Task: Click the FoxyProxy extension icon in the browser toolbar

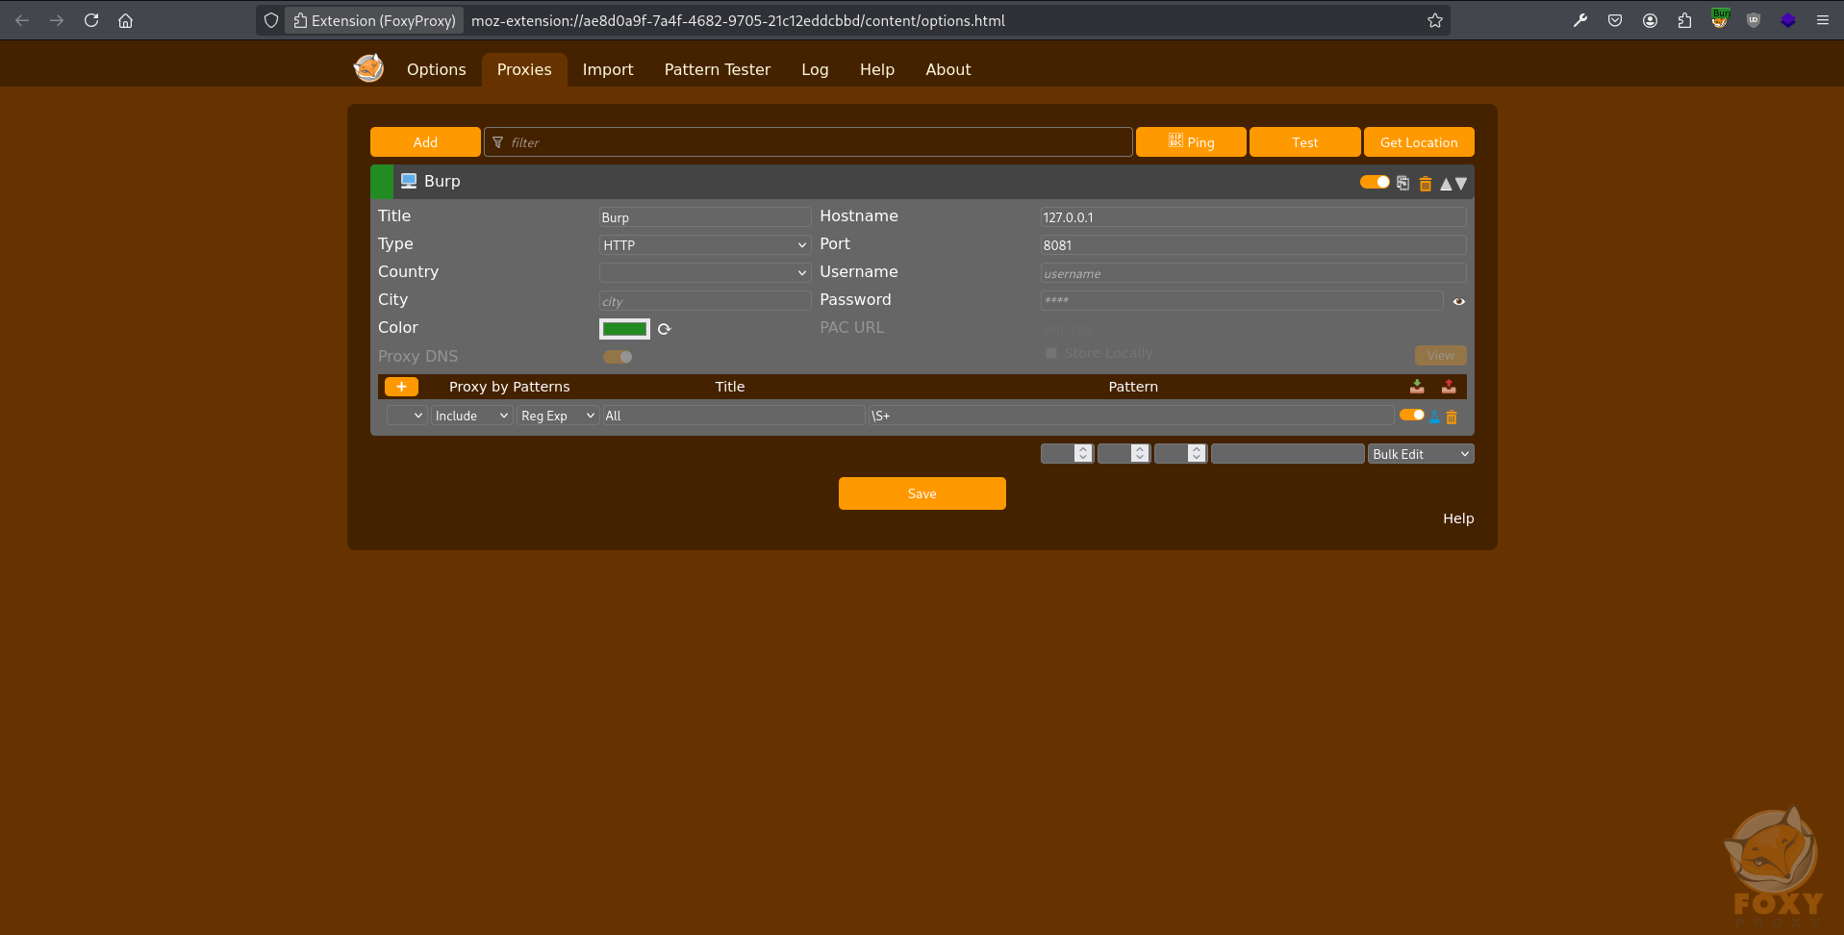Action: point(1719,19)
